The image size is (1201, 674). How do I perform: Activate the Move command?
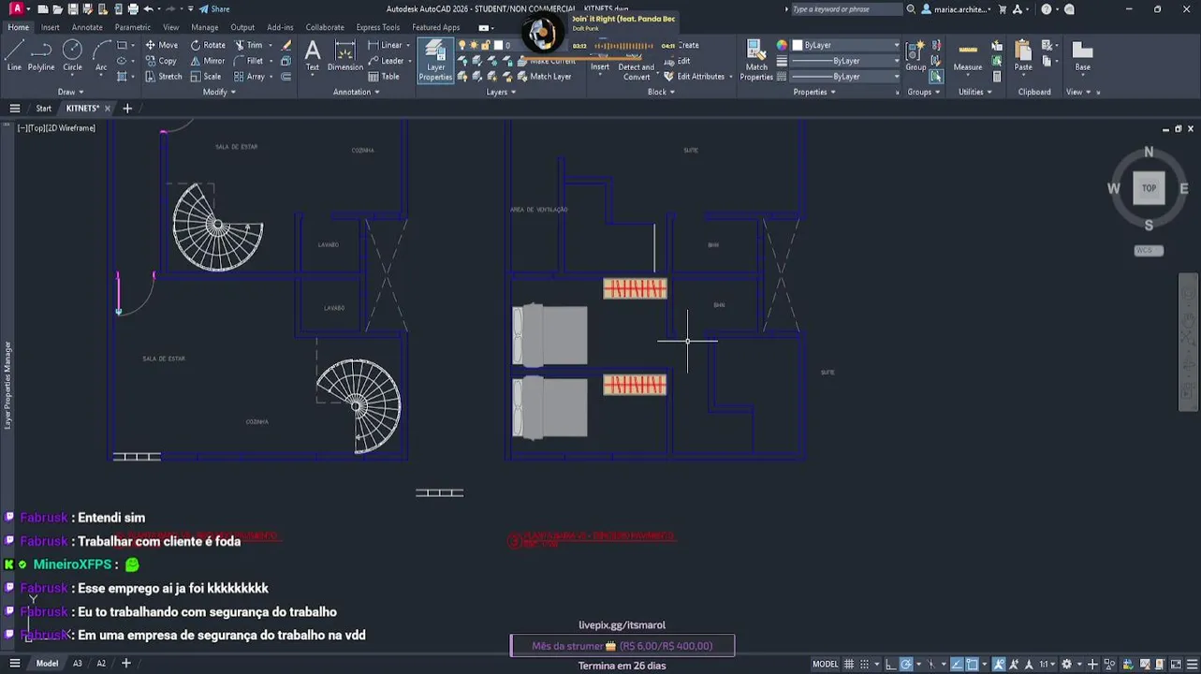(161, 45)
